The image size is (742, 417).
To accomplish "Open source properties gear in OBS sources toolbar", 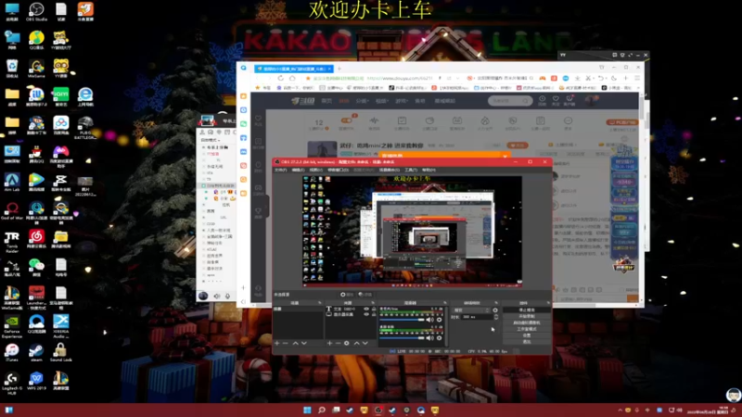I will point(346,343).
